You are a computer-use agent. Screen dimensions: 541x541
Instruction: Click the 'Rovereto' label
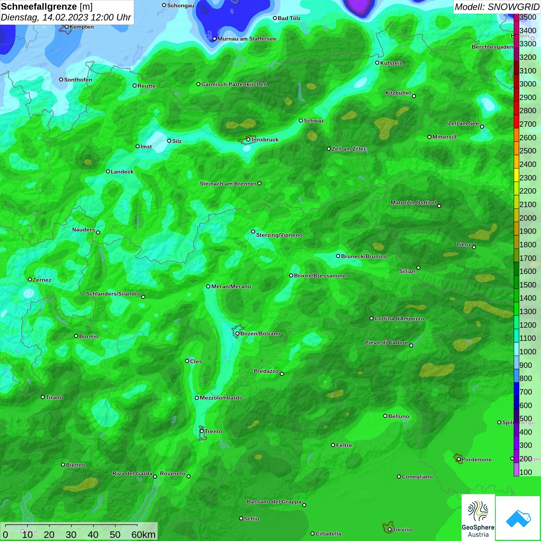point(173,473)
